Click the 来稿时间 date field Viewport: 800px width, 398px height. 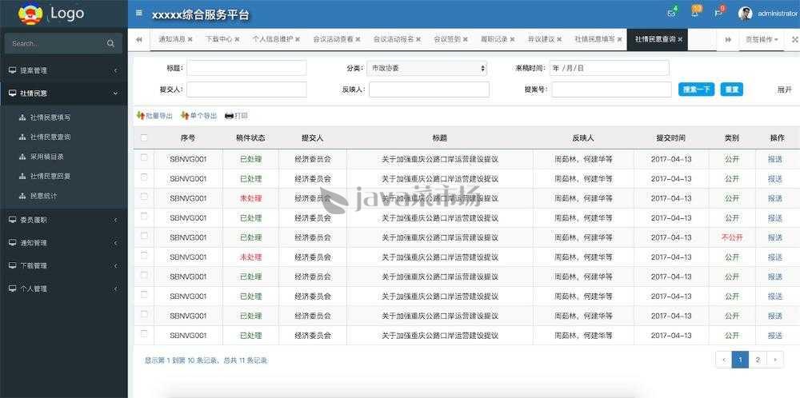[609, 68]
